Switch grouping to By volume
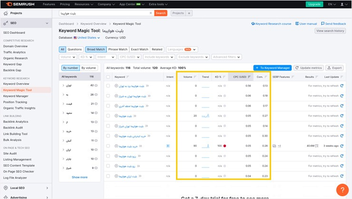Screen dimensions: 352x199 click(88, 68)
